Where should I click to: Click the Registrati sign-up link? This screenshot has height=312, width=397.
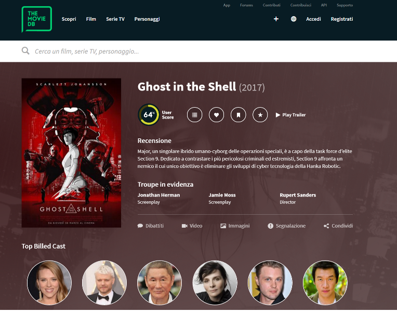(x=342, y=19)
